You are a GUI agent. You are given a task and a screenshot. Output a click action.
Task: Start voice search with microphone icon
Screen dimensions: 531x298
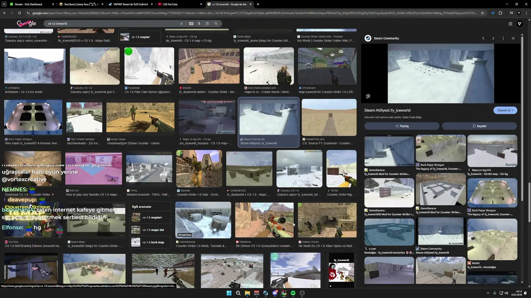coord(199,24)
